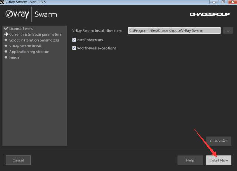Image resolution: width=237 pixels, height=171 pixels.
Task: Uncheck the Install shortcuts checkbox
Action: pyautogui.click(x=74, y=40)
